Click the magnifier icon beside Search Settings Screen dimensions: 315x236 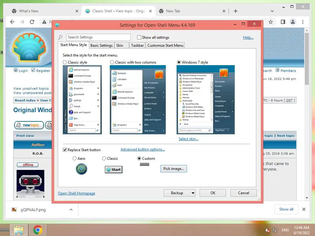pyautogui.click(x=60, y=37)
